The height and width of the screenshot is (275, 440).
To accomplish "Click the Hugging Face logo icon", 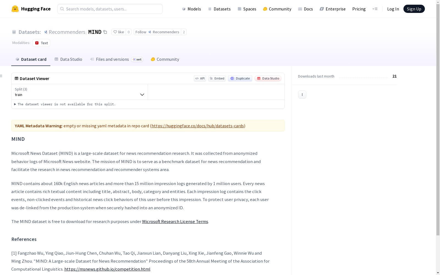I will tap(15, 9).
